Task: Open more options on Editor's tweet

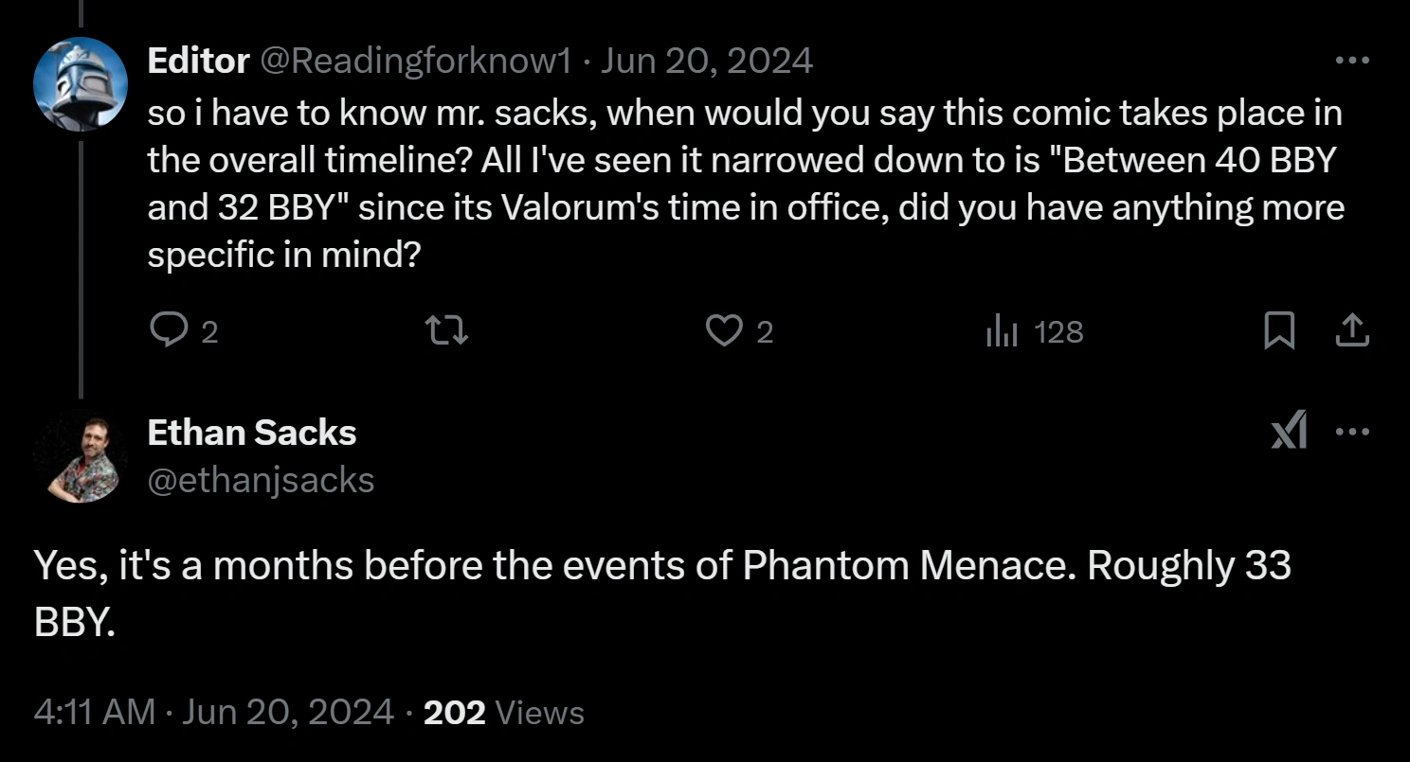Action: 1352,61
